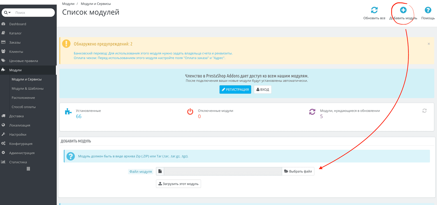This screenshot has height=205, width=437.
Task: Click the refresh icon in stats panel
Action: click(x=424, y=111)
